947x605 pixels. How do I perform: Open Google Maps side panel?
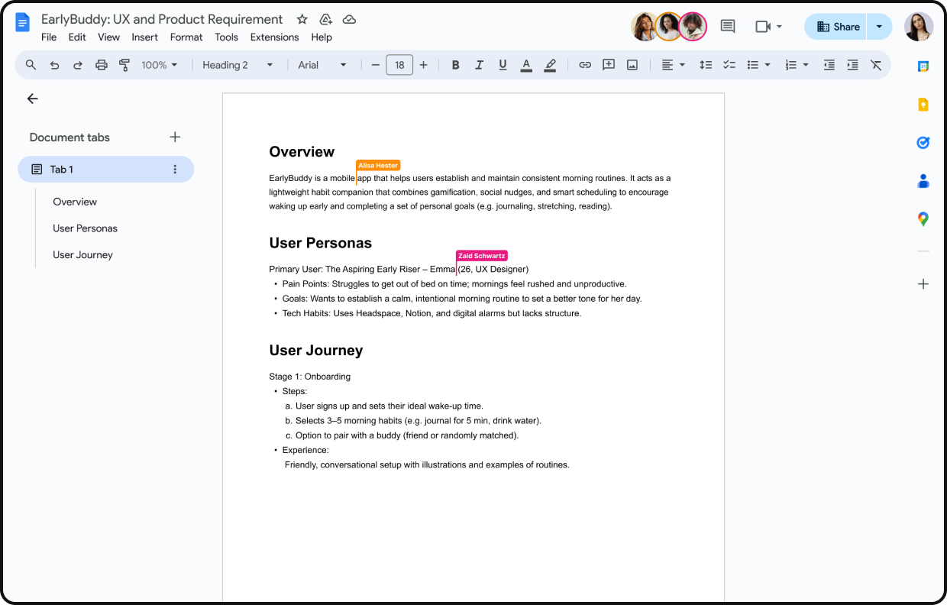923,219
